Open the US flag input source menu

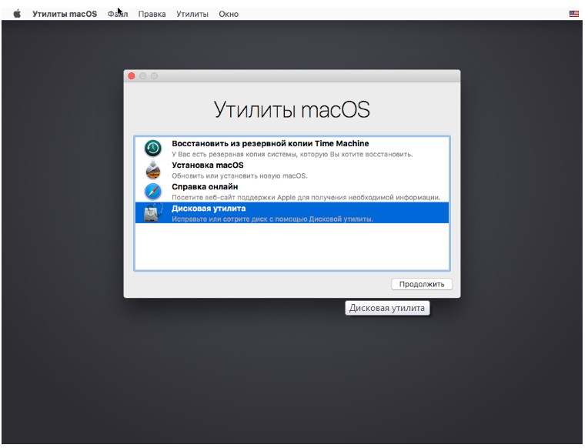pyautogui.click(x=573, y=14)
